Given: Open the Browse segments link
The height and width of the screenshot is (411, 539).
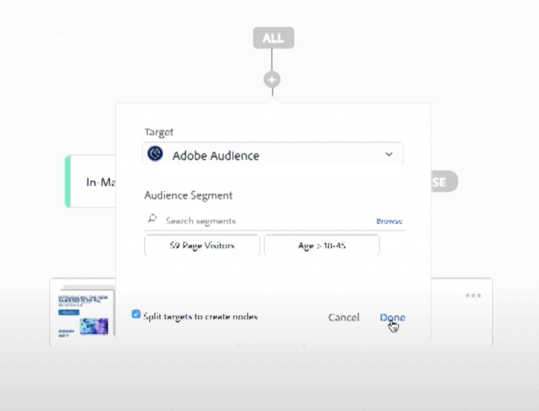Looking at the screenshot, I should click(389, 221).
